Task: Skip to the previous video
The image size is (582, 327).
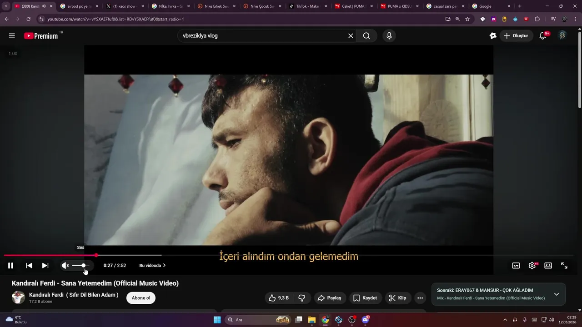Action: tap(29, 266)
